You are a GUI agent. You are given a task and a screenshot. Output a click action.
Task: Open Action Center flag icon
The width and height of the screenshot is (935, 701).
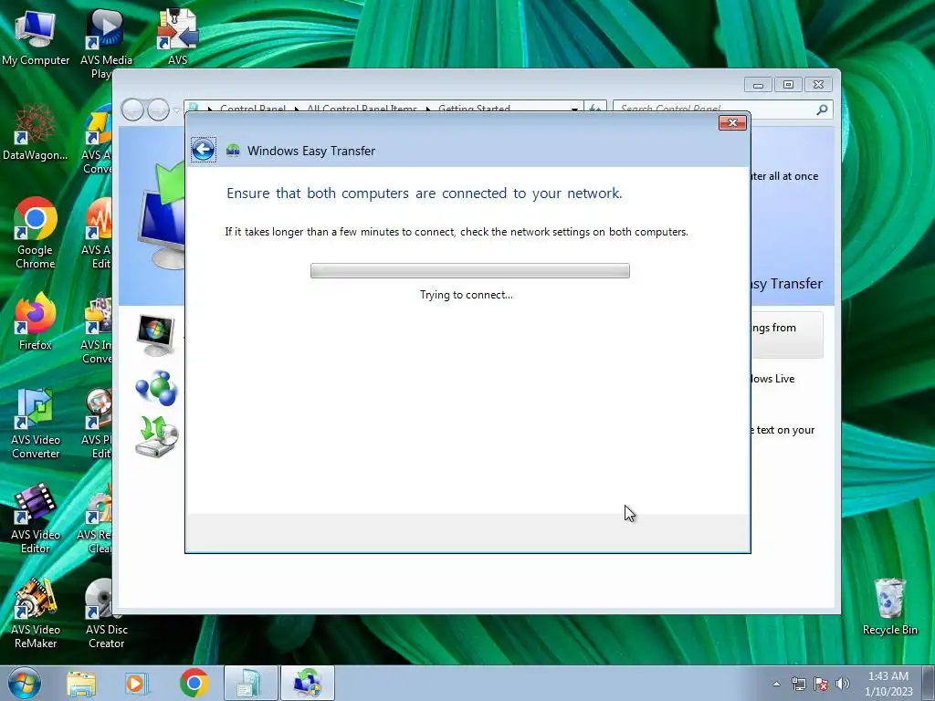tap(821, 684)
